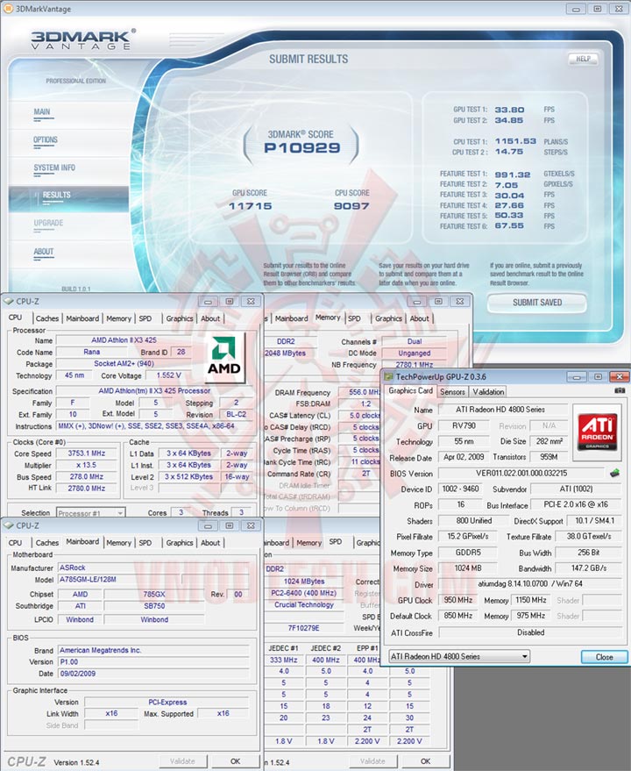Screen dimensions: 631x771
Task: Click the Driver atiumdag field in GPU-Z
Action: tap(530, 583)
